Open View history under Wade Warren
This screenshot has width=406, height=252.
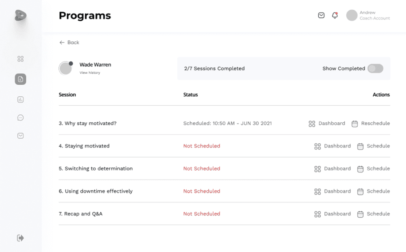(90, 73)
